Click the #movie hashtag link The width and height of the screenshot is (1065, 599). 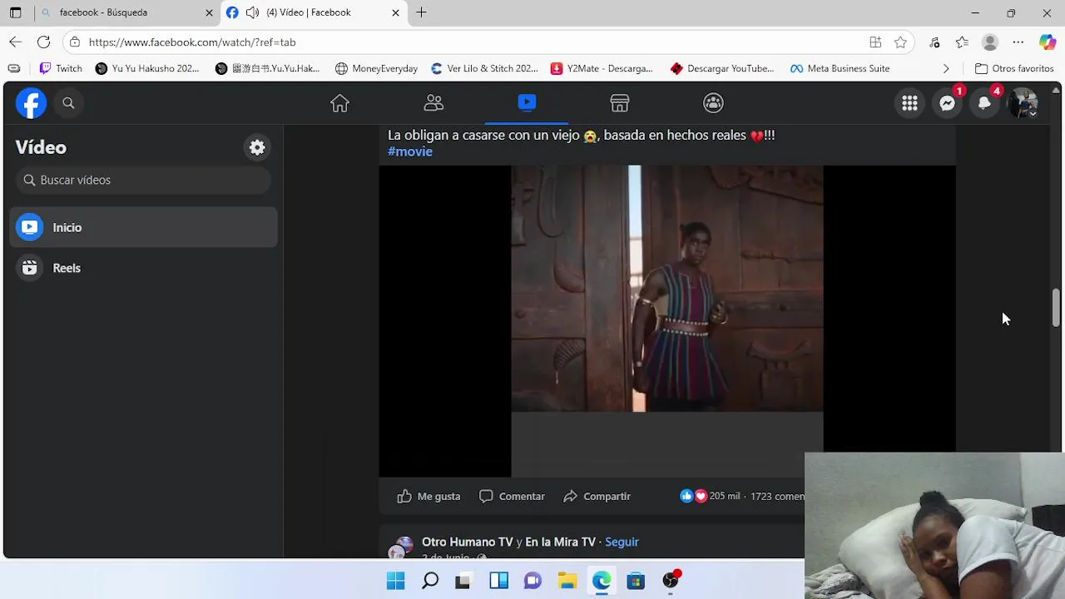point(410,151)
